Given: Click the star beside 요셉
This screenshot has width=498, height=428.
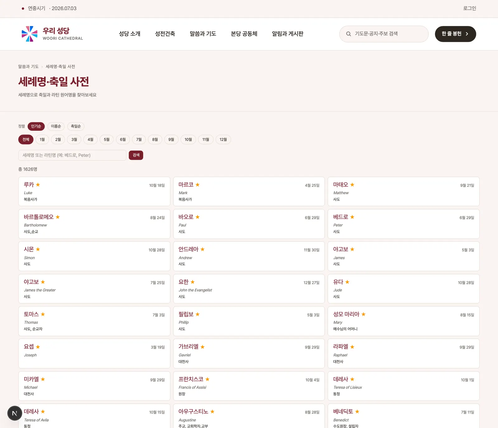Looking at the screenshot, I should coord(38,347).
